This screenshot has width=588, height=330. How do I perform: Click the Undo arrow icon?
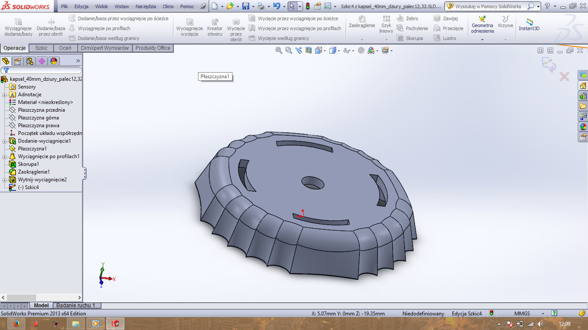pyautogui.click(x=277, y=6)
